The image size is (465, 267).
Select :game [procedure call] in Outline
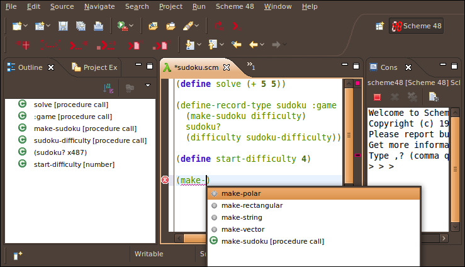(x=72, y=116)
